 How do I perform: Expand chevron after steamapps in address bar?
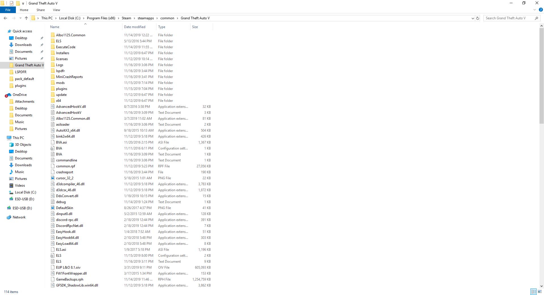157,18
